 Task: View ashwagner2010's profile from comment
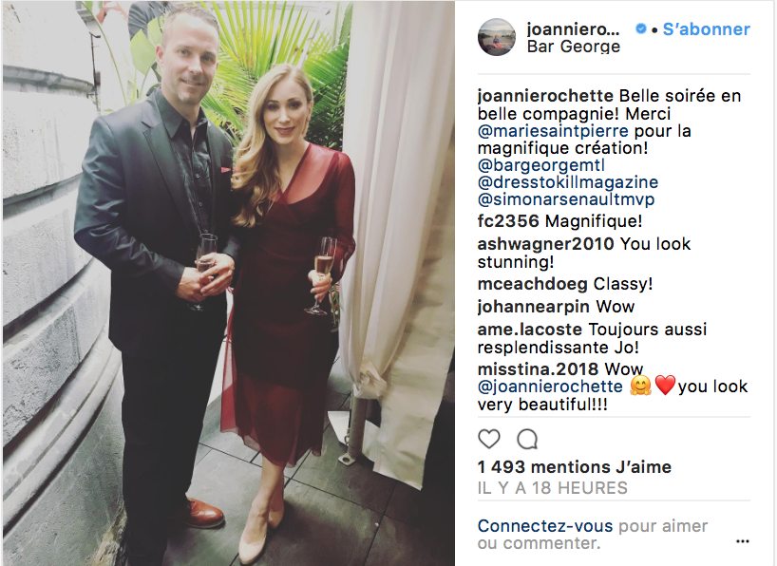(x=545, y=244)
